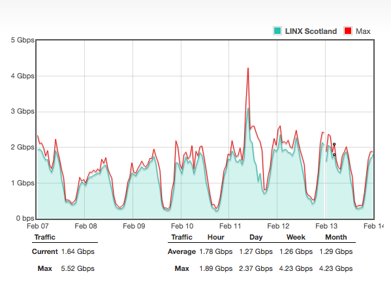391x284 pixels.
Task: Click the 5 Gbps axis label
Action: point(22,40)
